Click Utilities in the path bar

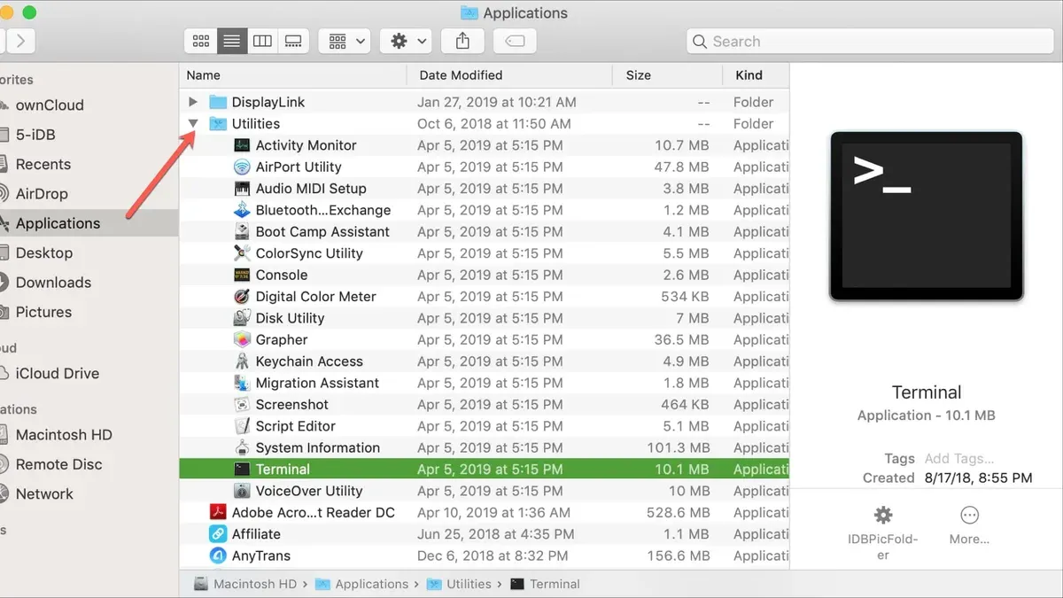459,584
